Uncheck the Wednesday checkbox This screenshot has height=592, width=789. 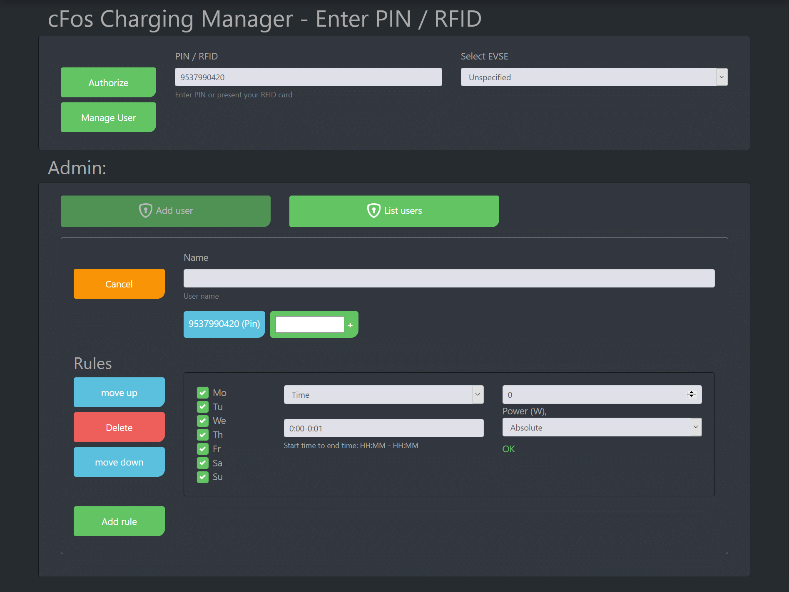pyautogui.click(x=203, y=421)
